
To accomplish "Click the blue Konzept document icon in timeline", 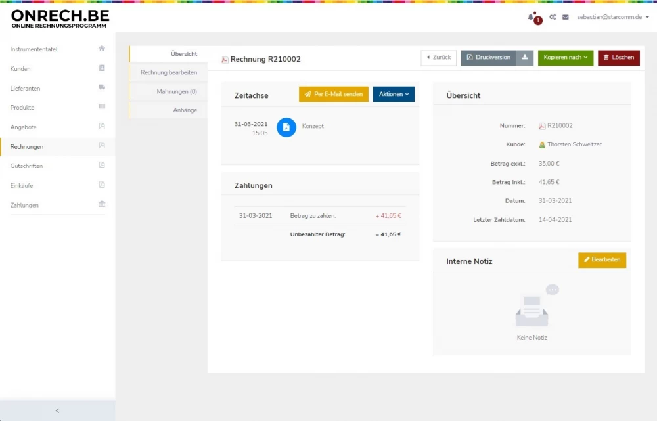I will tap(286, 127).
